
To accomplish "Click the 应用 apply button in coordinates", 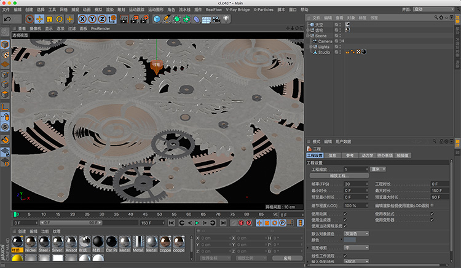I will tap(287, 258).
